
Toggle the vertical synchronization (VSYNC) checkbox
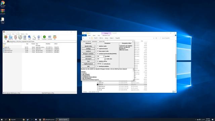(x=98, y=54)
